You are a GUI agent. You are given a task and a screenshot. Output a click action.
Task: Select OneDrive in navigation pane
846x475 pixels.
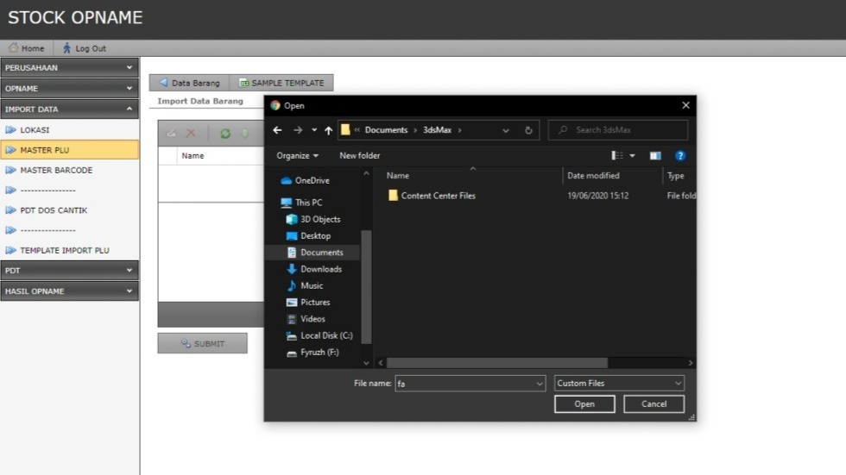[306, 180]
